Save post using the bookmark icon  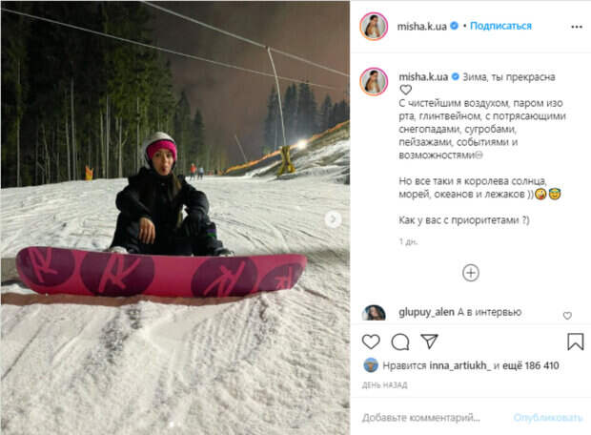point(575,342)
